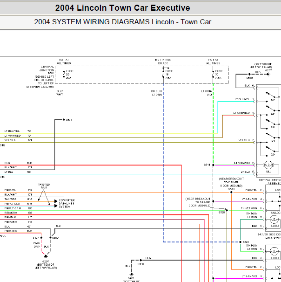Click the S501 splice dot
Screen dimensions: 281x282
(64, 120)
